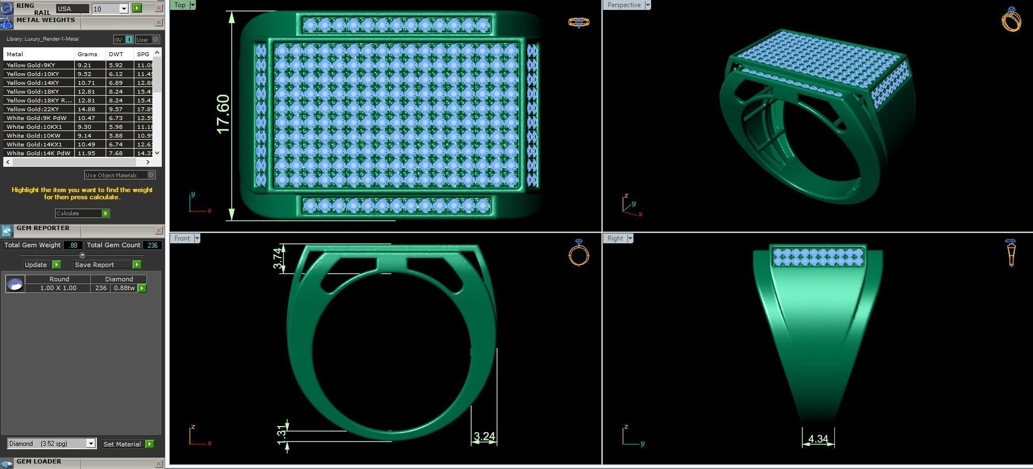Click the round diamond gem thumbnail

(15, 283)
